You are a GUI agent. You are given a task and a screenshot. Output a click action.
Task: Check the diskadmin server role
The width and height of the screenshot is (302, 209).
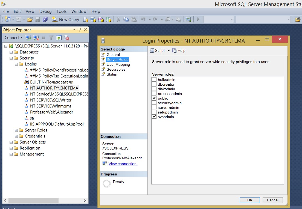click(x=154, y=89)
